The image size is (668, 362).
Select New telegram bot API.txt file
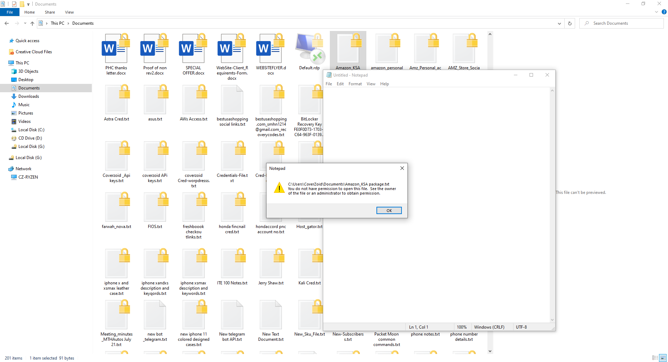click(x=232, y=321)
